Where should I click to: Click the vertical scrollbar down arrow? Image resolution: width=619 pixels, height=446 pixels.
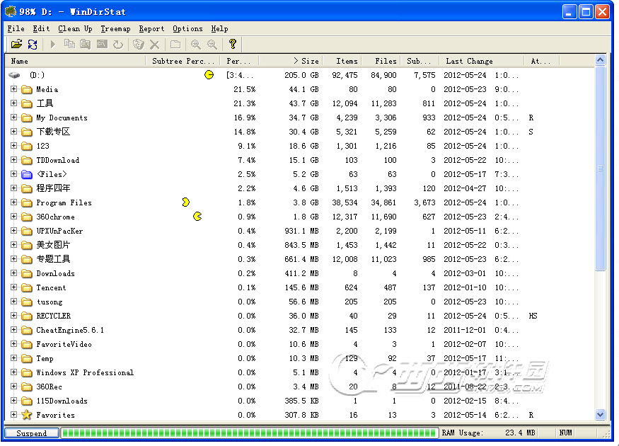tap(600, 414)
